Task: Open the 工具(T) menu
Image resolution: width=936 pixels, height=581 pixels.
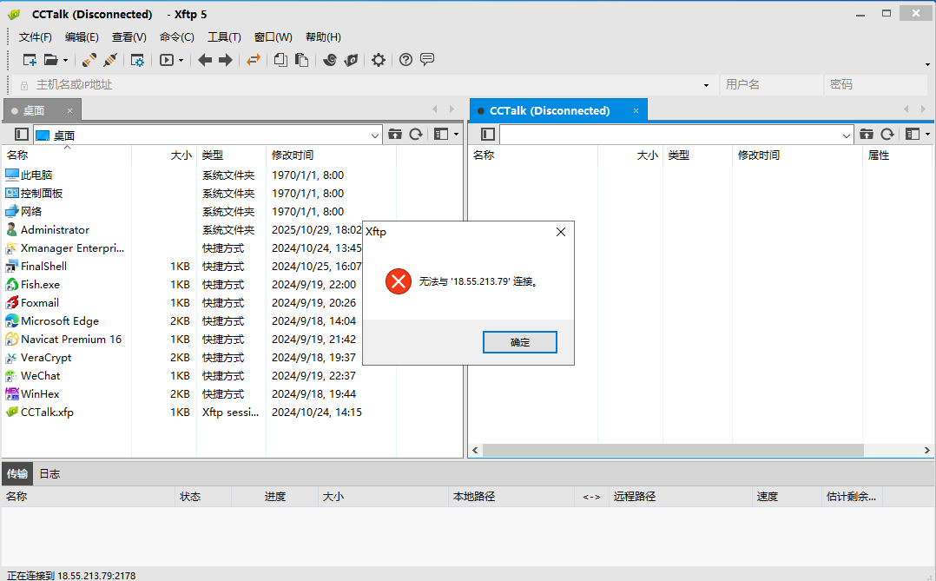Action: point(224,37)
